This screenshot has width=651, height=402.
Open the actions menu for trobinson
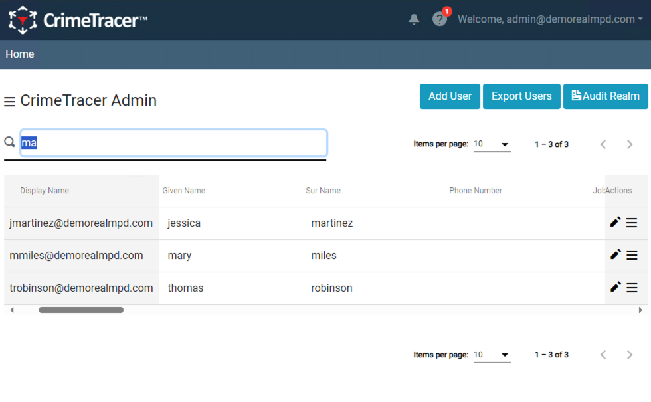point(632,288)
